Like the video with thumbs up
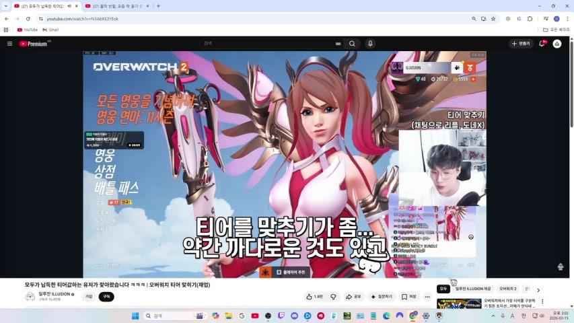 314,297
